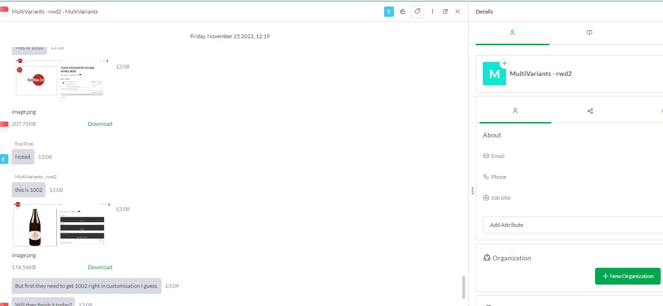Open the share icon tab in the contact card
The width and height of the screenshot is (663, 306).
(x=590, y=111)
